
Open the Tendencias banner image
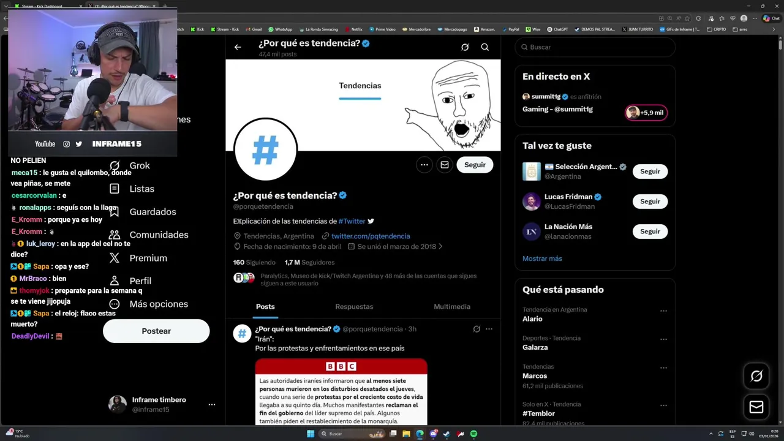click(363, 104)
